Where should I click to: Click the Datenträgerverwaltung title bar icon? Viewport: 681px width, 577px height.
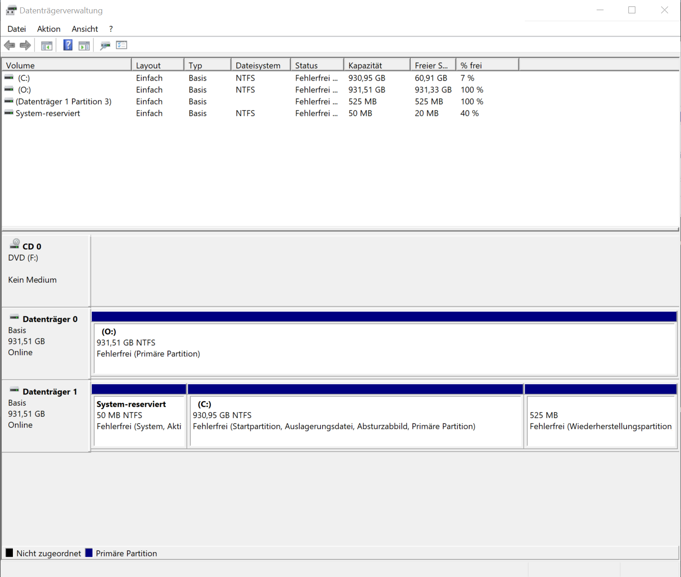pos(11,10)
